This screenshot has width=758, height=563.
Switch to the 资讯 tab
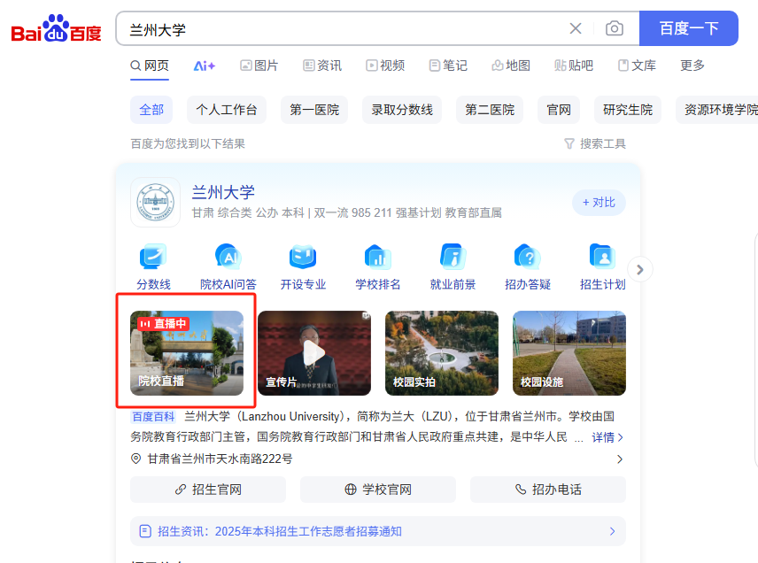(x=322, y=66)
